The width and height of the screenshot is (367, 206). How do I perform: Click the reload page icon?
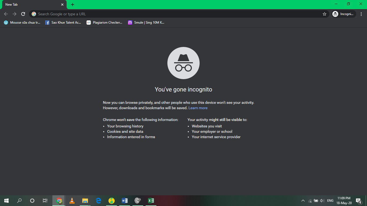coord(23,14)
